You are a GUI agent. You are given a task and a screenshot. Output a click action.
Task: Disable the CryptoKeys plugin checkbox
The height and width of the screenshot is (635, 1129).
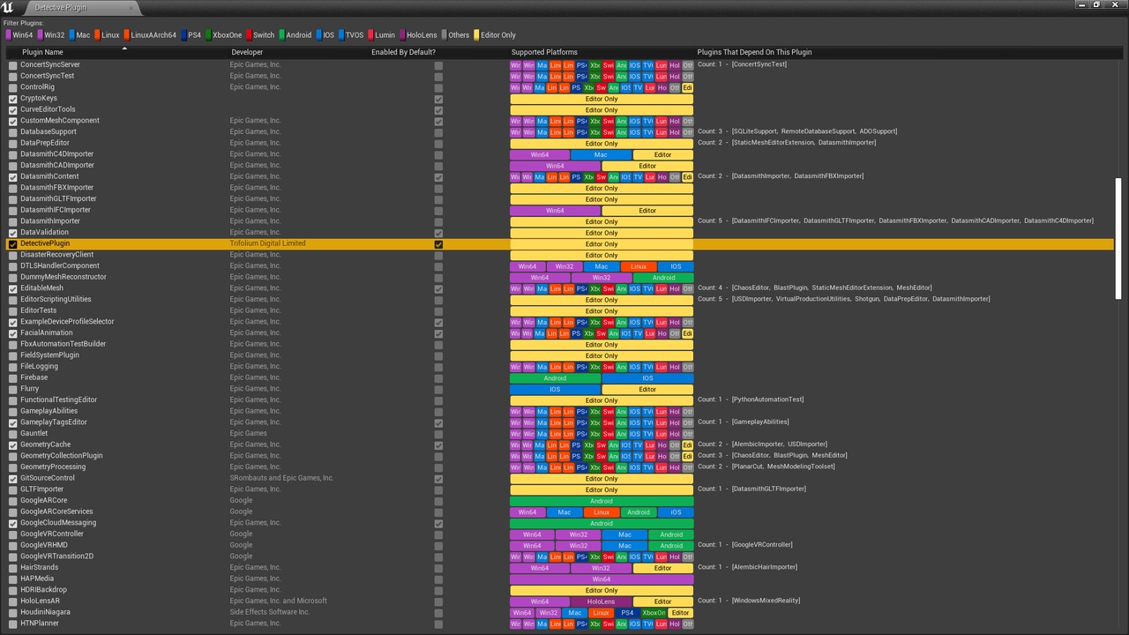(12, 99)
